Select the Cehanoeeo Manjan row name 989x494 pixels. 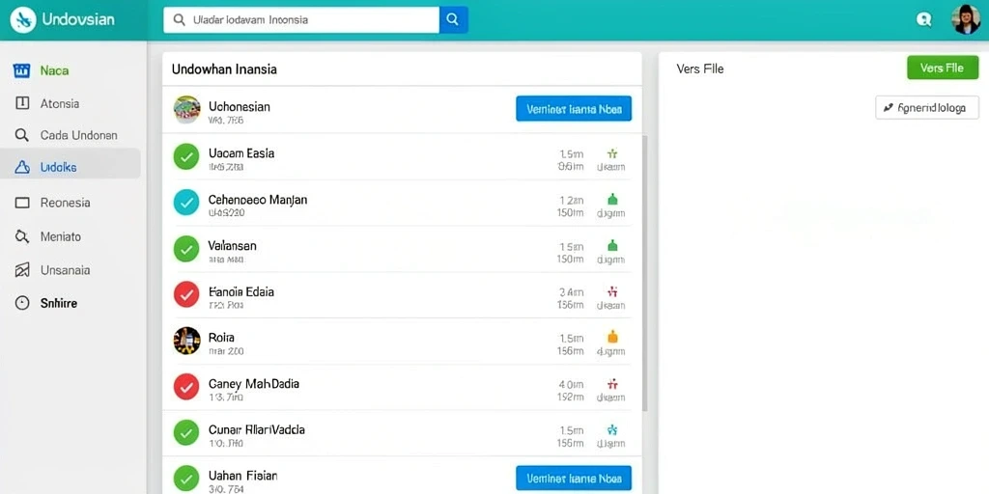pos(258,200)
